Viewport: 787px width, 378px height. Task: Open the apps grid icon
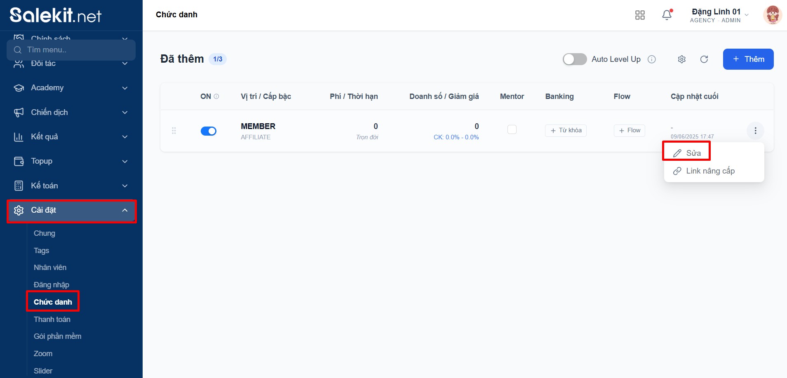point(640,15)
